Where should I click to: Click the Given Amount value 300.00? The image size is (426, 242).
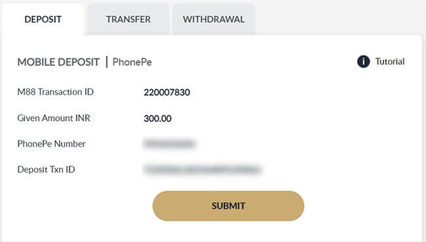pyautogui.click(x=157, y=118)
